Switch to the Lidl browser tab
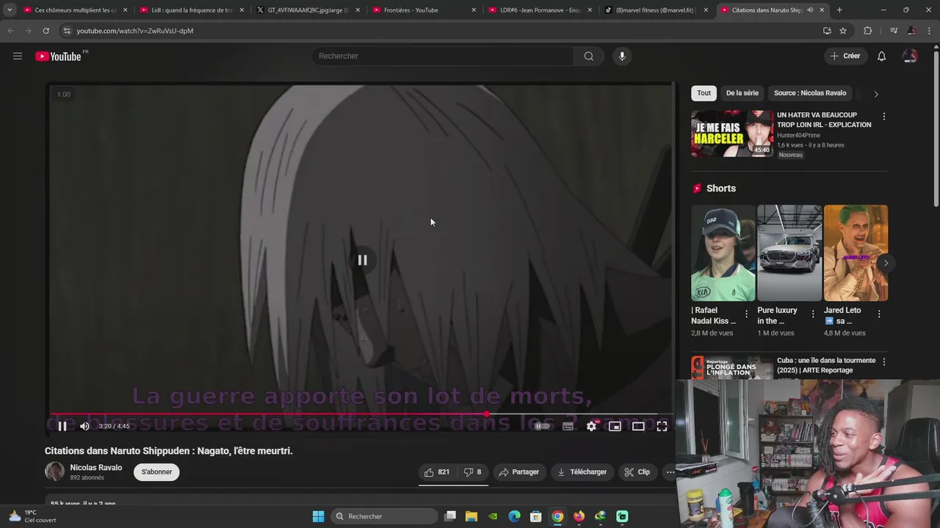Viewport: 940px width, 528px height. point(192,10)
